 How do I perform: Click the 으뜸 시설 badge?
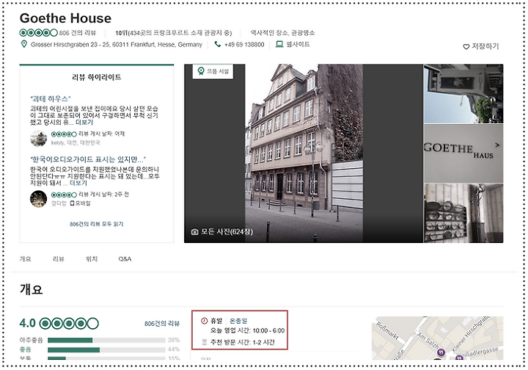213,71
